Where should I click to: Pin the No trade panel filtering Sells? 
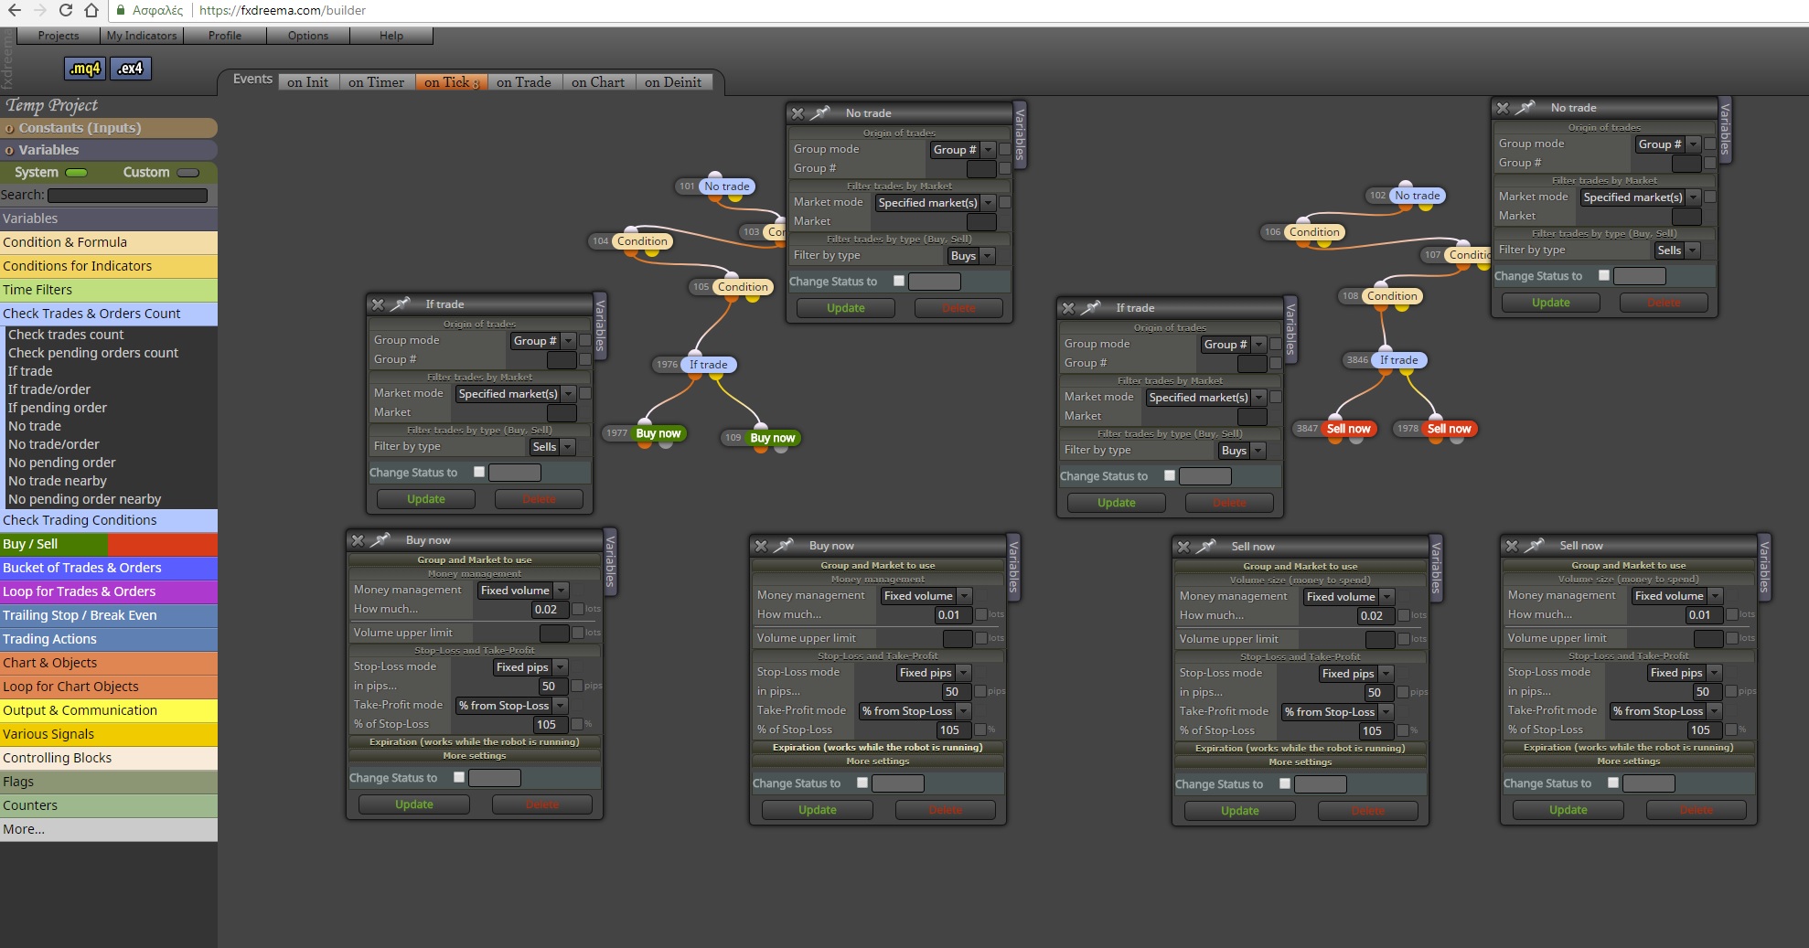1525,108
